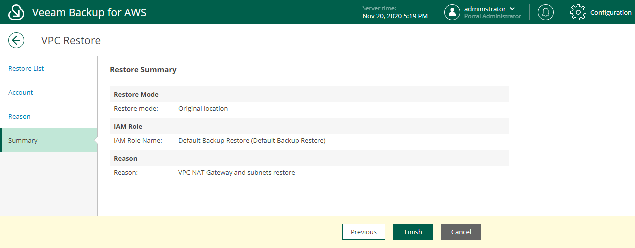The height and width of the screenshot is (248, 635).
Task: Cancel the VPC restore wizard
Action: [461, 232]
